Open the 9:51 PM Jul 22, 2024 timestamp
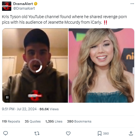 pyautogui.click(x=19, y=109)
